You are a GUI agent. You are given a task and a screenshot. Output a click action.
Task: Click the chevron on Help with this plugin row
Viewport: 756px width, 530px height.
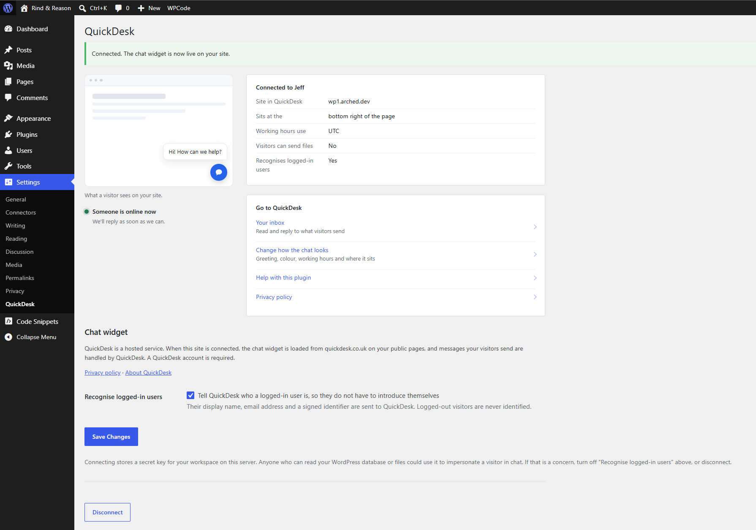[x=535, y=278]
